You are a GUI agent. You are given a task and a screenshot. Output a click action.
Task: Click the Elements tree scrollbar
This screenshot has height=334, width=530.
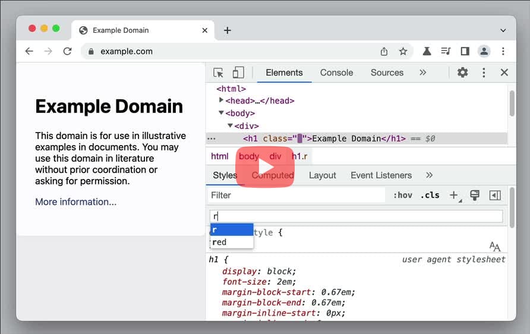pos(512,103)
